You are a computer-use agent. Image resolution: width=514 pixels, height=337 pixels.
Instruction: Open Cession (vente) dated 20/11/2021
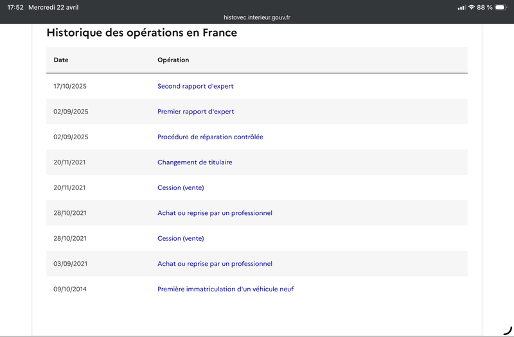(181, 187)
